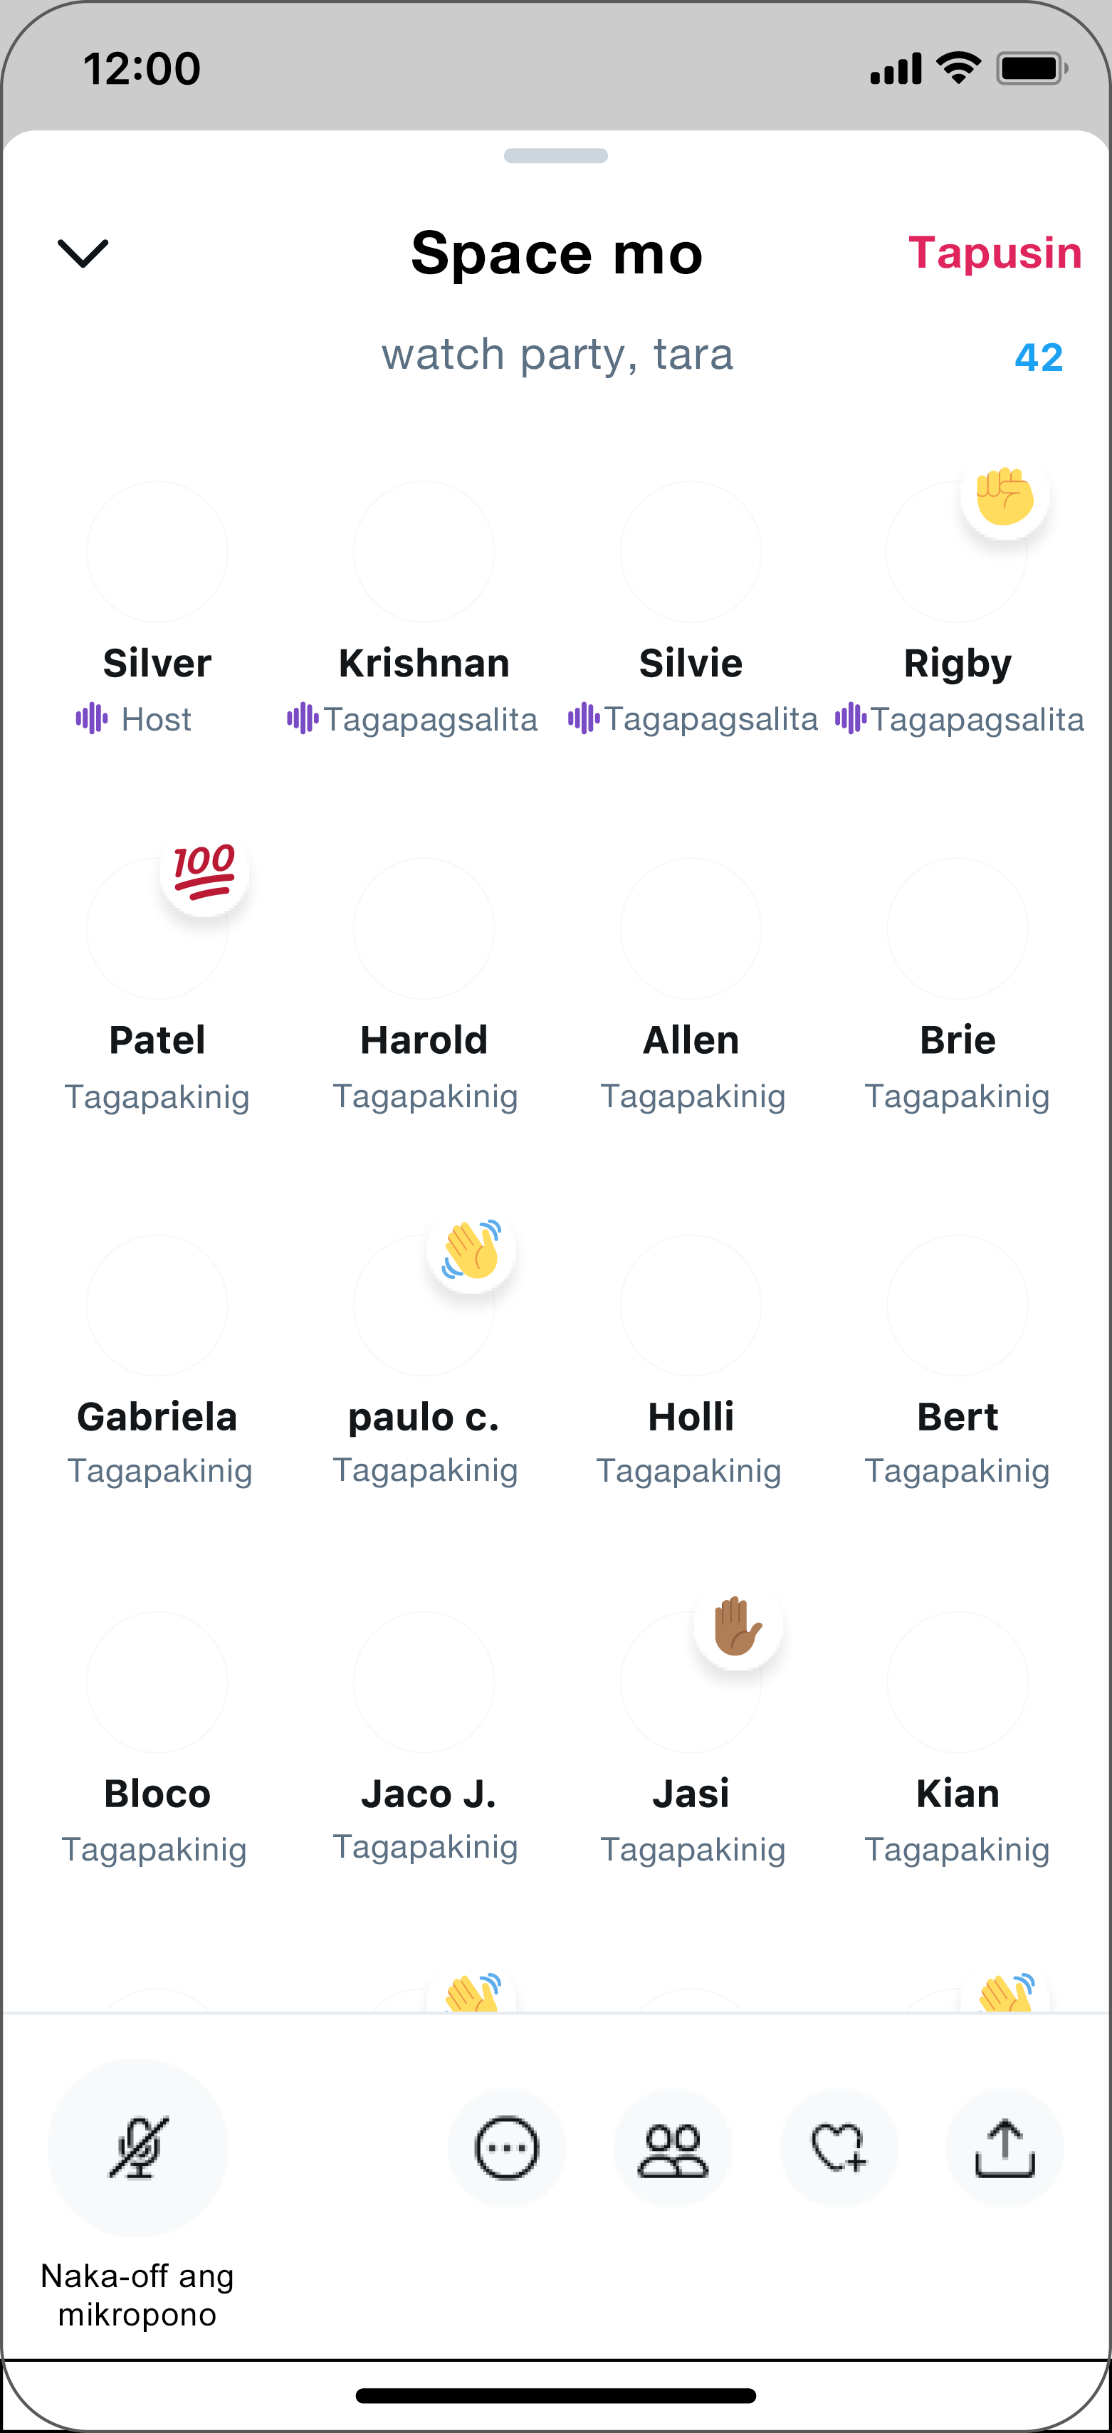Tap the heart-plus reaction icon

click(839, 2147)
